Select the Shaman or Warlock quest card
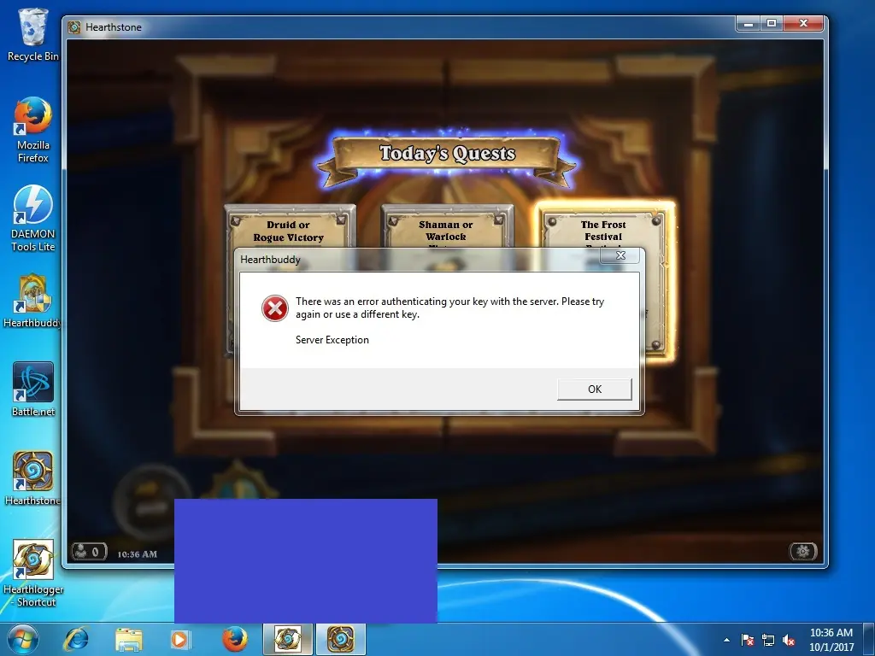Screen dimensions: 875x656 pos(446,226)
